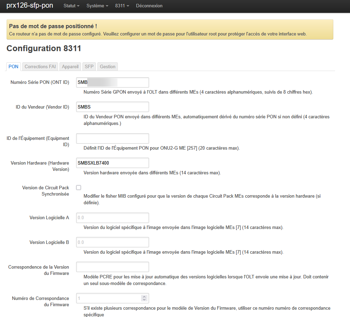Switch to Corrections FAI tab
350x317 pixels.
click(x=40, y=66)
